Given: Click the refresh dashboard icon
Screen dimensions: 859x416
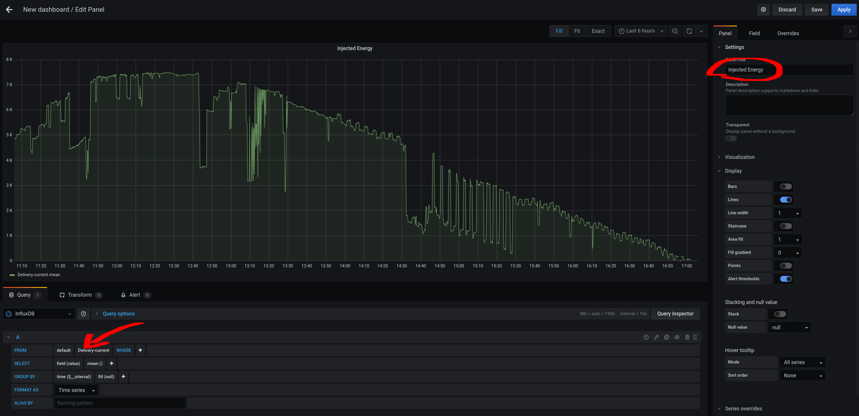Looking at the screenshot, I should pyautogui.click(x=689, y=31).
